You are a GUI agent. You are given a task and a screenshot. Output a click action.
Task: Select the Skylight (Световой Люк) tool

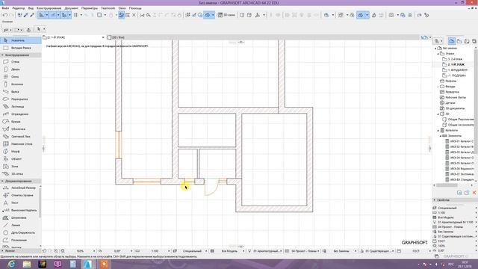20,136
